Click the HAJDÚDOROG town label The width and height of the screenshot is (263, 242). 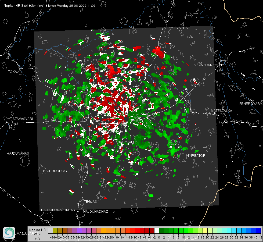pos(55,171)
